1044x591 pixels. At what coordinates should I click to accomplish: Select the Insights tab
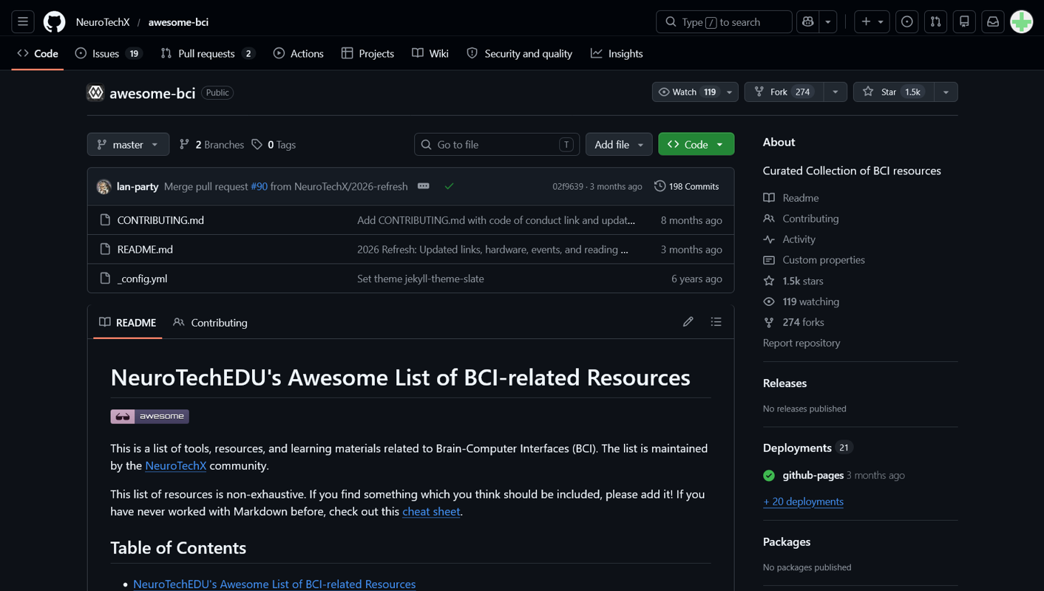[x=617, y=53]
